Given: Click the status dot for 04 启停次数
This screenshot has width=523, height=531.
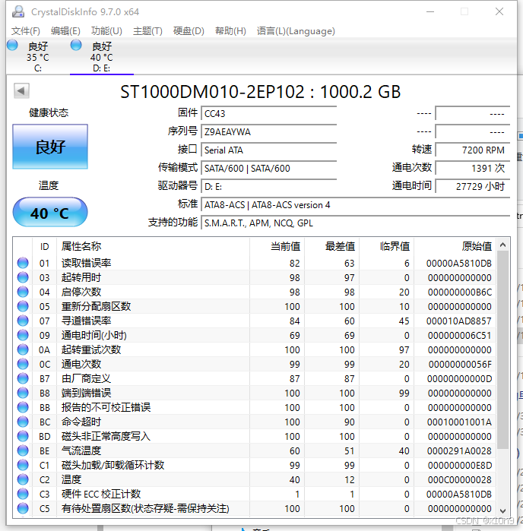Looking at the screenshot, I should 23,292.
